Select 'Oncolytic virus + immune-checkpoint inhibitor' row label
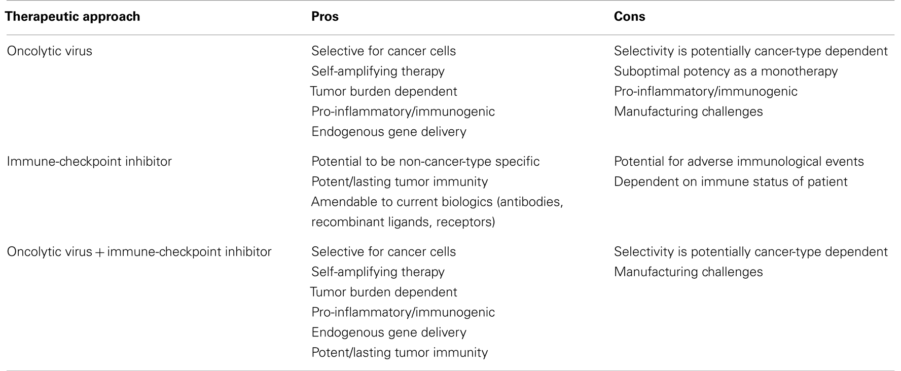 tap(139, 252)
